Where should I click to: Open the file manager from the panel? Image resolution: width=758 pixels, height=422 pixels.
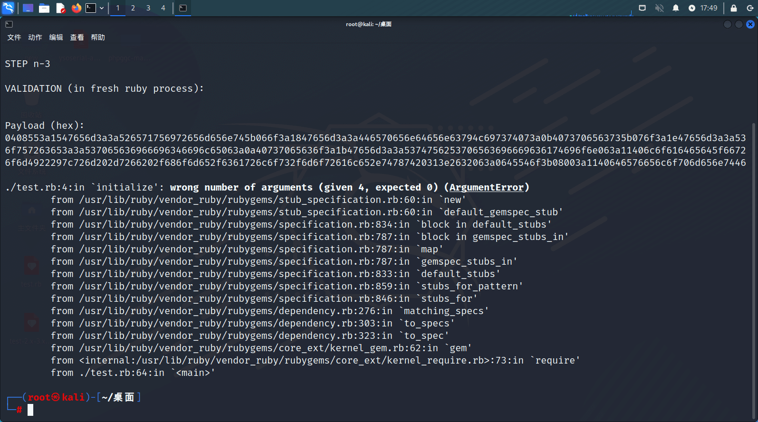44,8
